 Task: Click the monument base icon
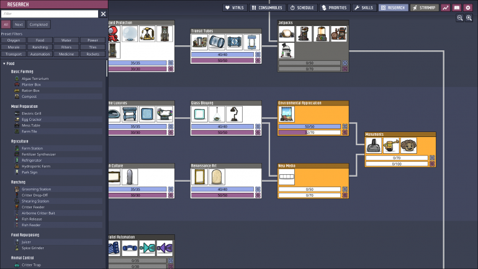374,146
